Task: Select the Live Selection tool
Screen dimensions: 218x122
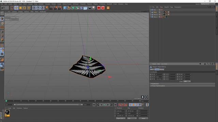Action: [12, 8]
